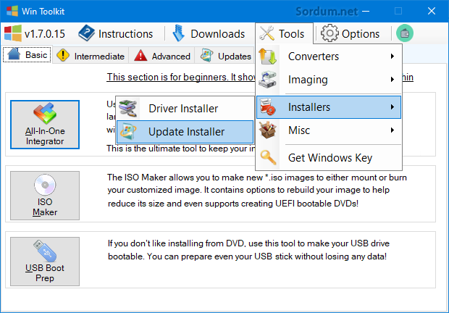
Task: Choose Update Installer from the submenu
Action: [x=185, y=132]
